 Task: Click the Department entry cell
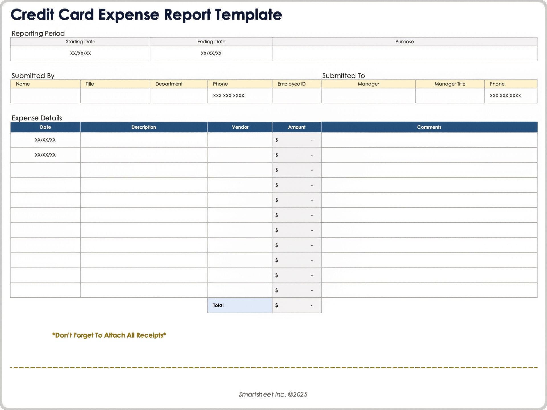click(x=179, y=96)
